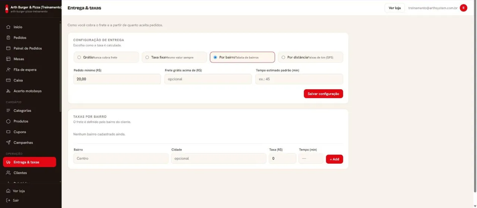Viewport: 477px width, 208px height.
Task: Click the CONFIGURAÇÃO DE ENTREGA heading
Action: click(x=99, y=40)
